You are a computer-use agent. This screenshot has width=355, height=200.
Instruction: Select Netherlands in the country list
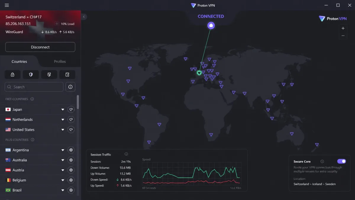pos(22,120)
